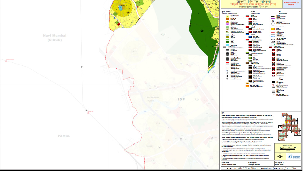303x171 pixels.
Task: Click the CIDCO logo in title block
Action: click(x=294, y=157)
